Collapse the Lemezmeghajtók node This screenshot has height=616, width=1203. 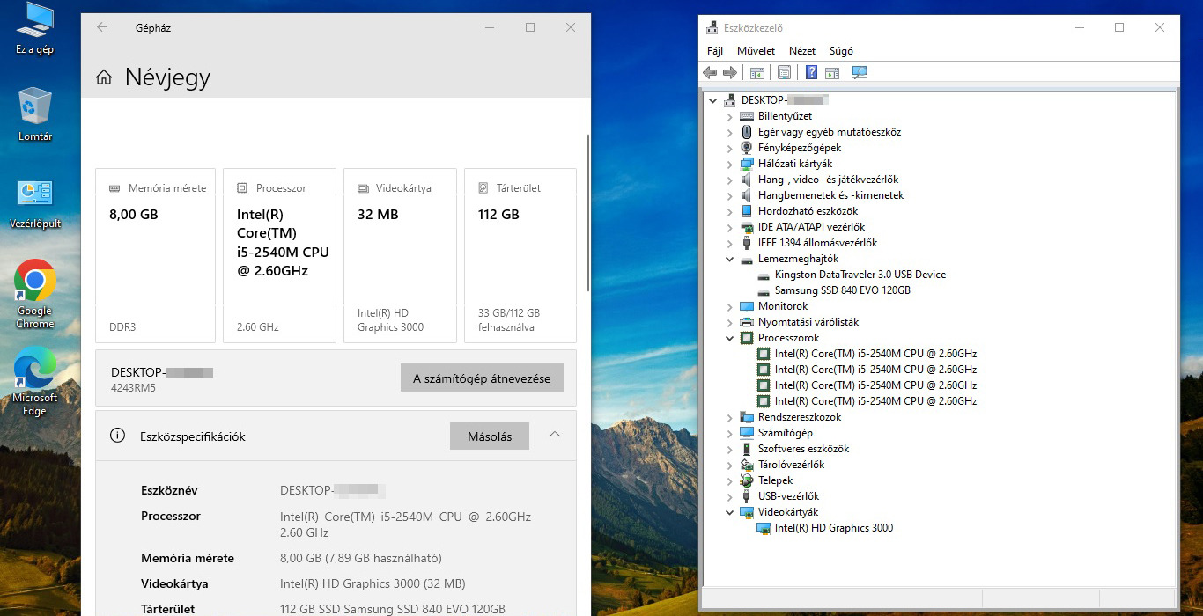coord(729,259)
